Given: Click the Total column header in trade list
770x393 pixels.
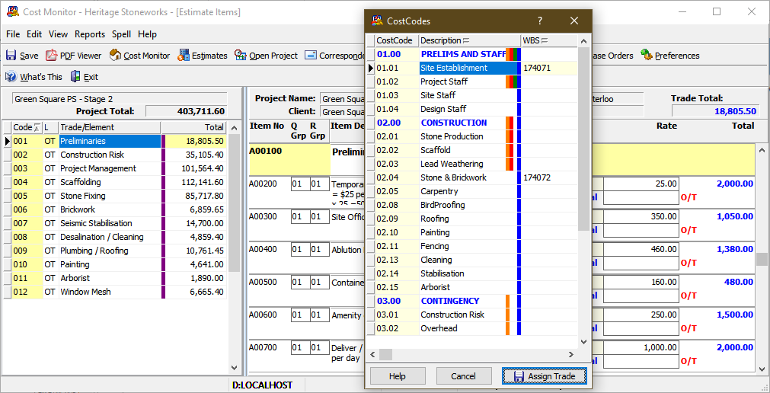Looking at the screenshot, I should (193, 127).
